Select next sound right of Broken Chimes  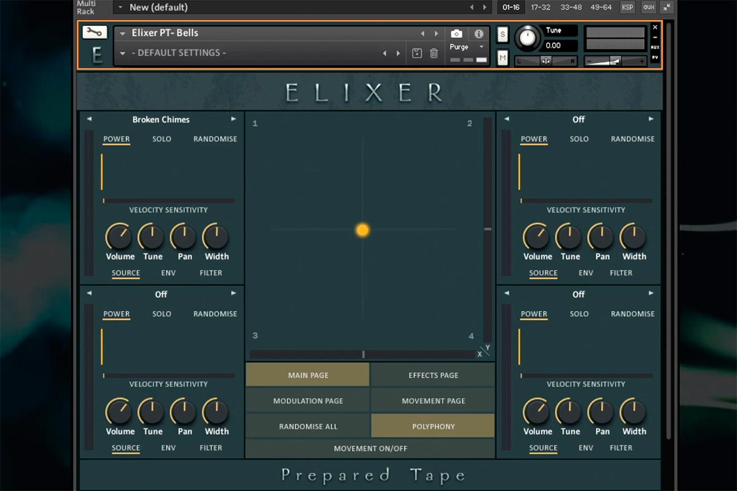click(233, 119)
